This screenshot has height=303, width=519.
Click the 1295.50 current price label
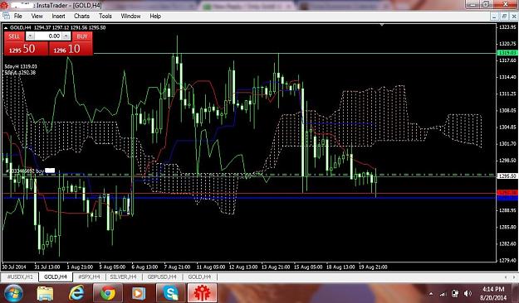(507, 176)
